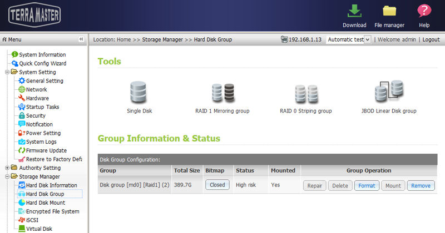Click the System Logs icon
Image resolution: width=445 pixels, height=233 pixels.
[x=22, y=141]
